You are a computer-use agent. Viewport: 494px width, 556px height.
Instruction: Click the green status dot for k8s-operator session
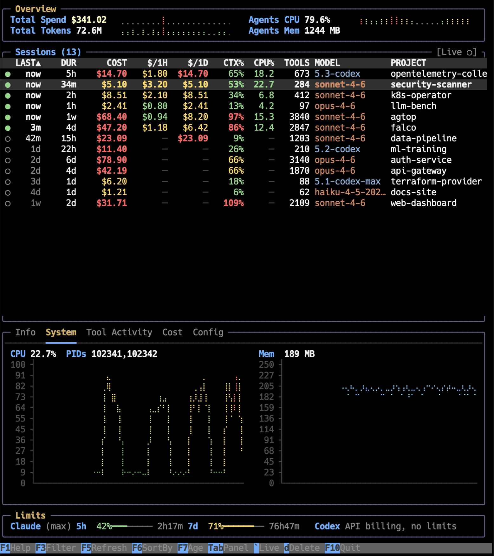pyautogui.click(x=8, y=96)
